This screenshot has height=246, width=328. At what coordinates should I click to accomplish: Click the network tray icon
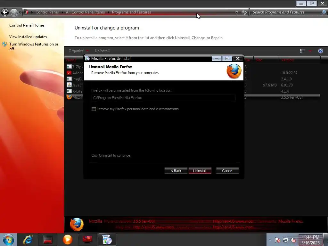(285, 240)
